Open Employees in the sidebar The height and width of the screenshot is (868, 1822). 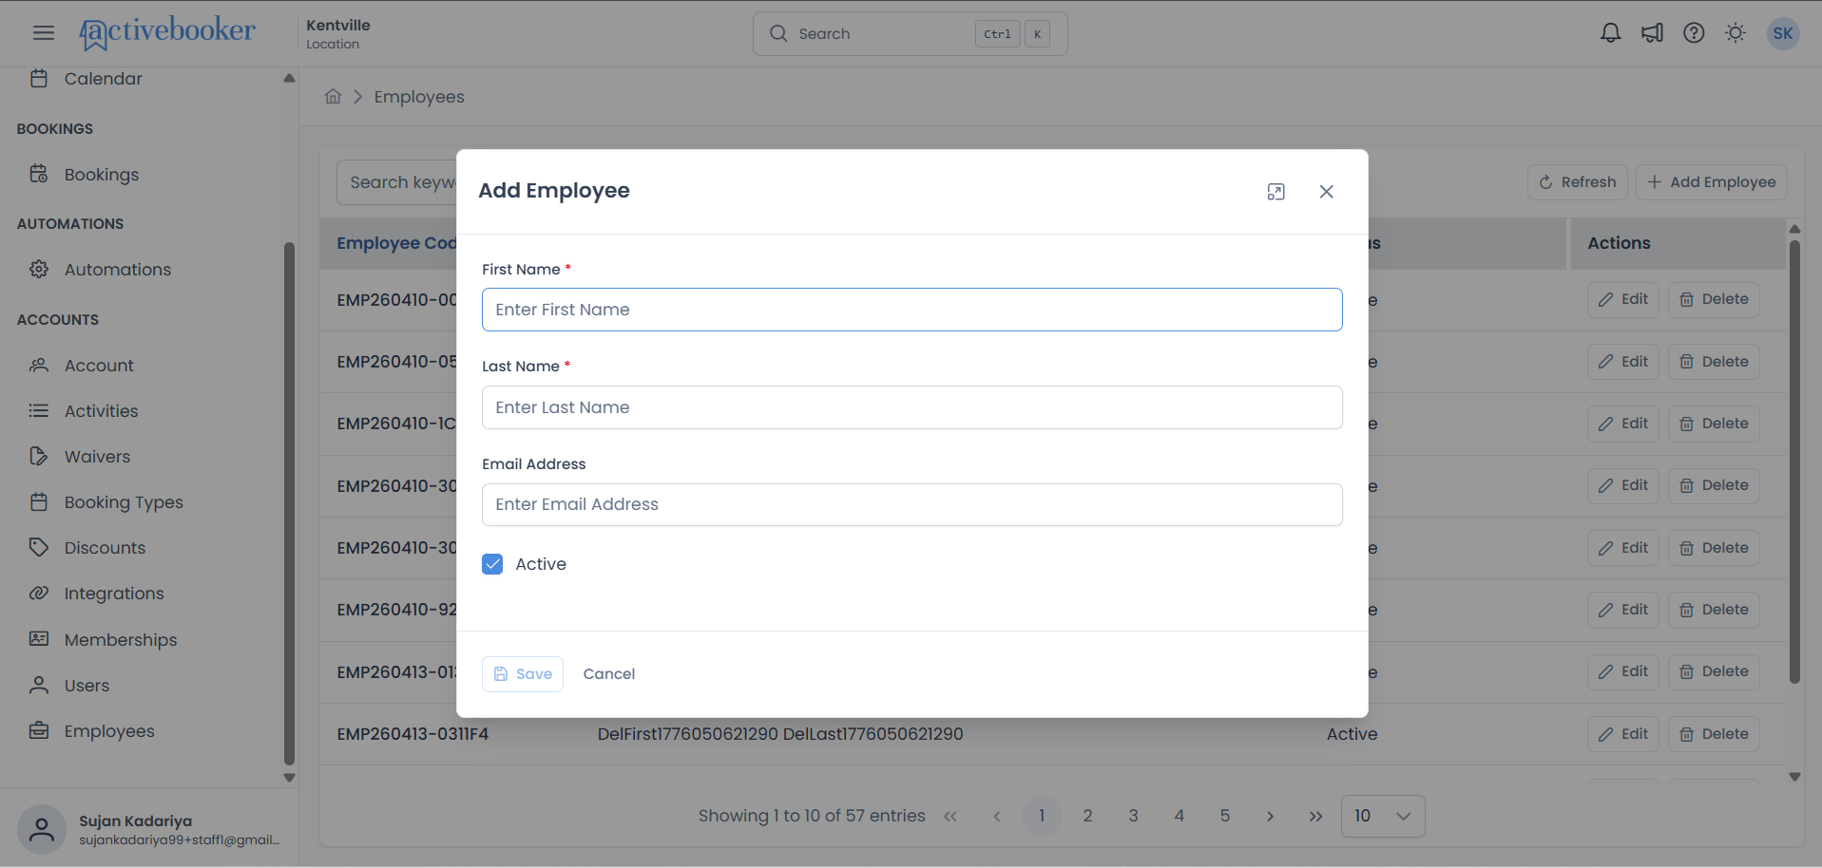pos(109,731)
